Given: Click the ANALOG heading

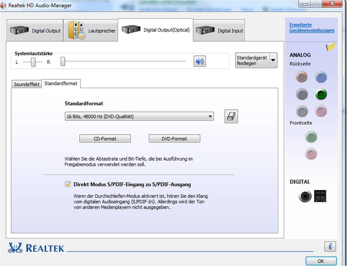Looking at the screenshot, I should tap(300, 55).
